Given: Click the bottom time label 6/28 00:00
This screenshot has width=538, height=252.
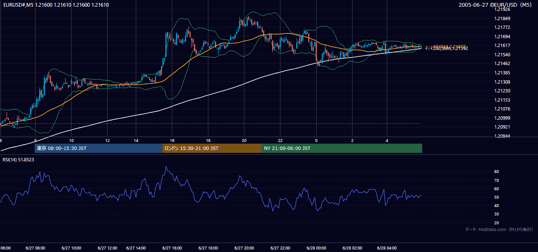Looking at the screenshot, I should point(316,248).
